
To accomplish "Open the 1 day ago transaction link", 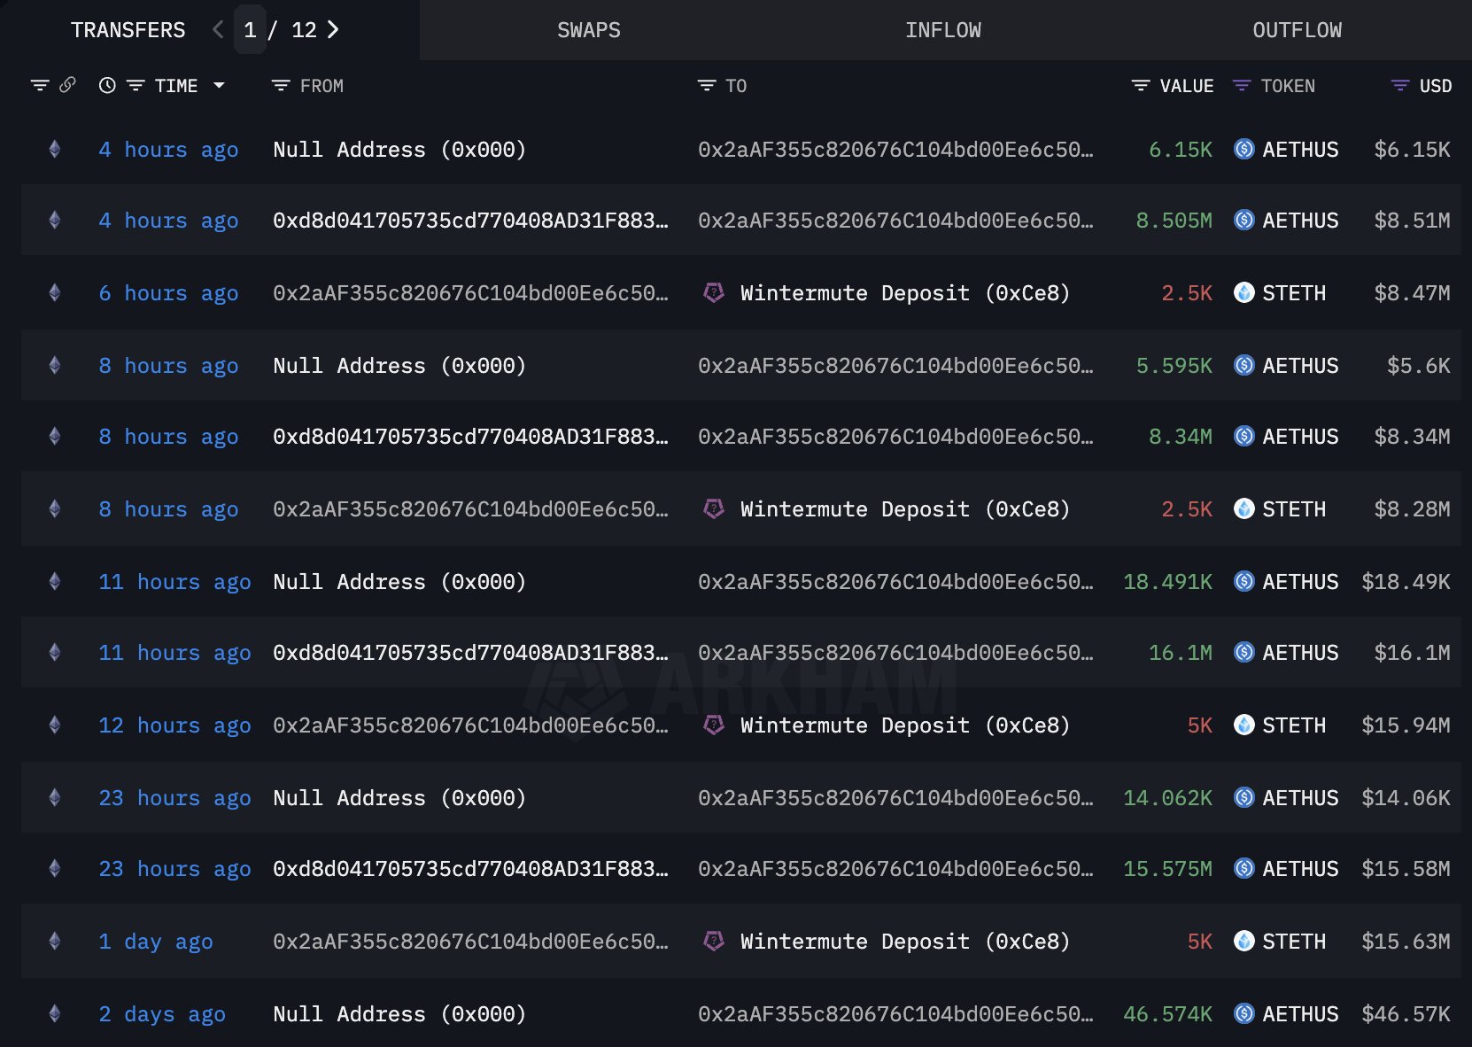I will tap(156, 942).
